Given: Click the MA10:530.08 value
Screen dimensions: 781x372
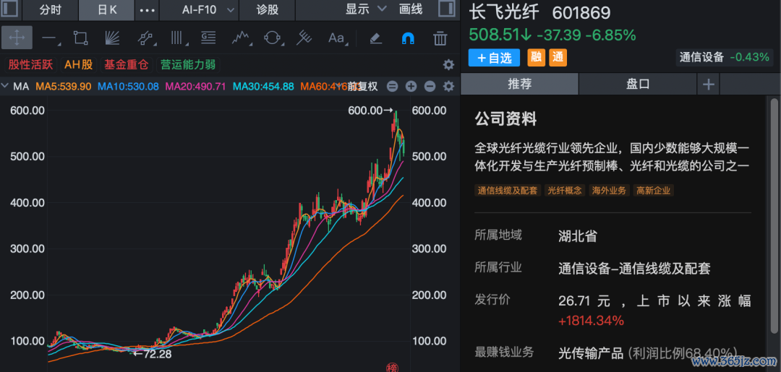Looking at the screenshot, I should point(128,87).
